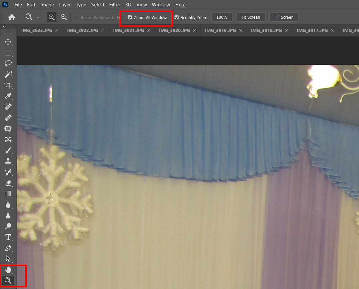Switch to IMG_3920.JPG tab
The width and height of the screenshot is (359, 289).
tap(174, 30)
